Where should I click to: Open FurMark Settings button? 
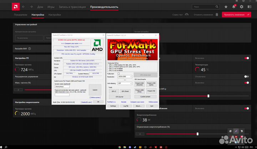point(113,106)
